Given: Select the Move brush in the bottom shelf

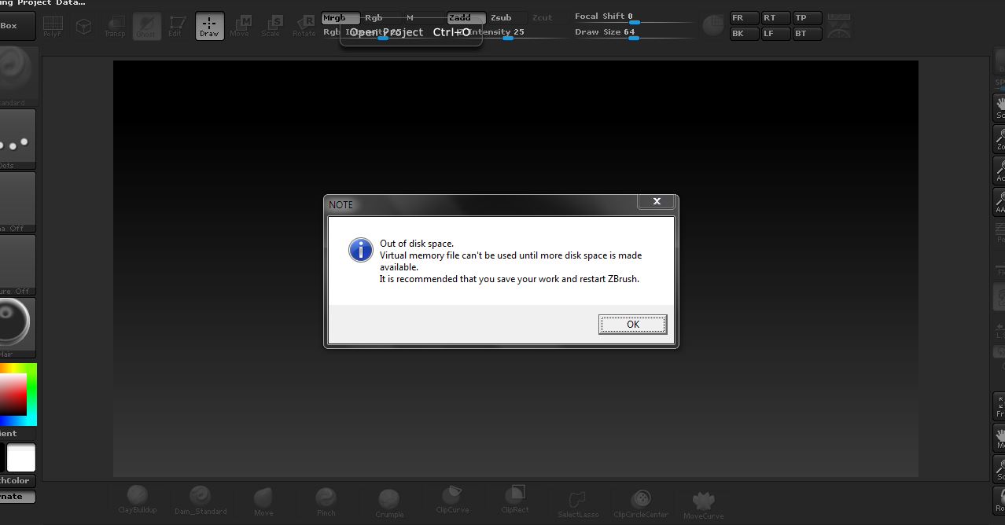Looking at the screenshot, I should click(263, 501).
